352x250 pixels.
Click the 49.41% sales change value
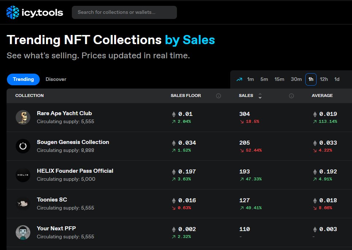(254, 208)
